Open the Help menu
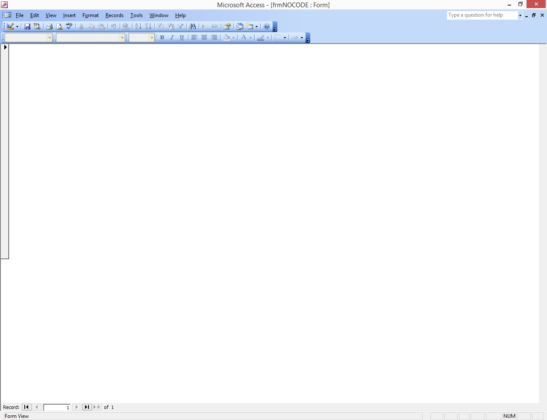The width and height of the screenshot is (547, 420). tap(180, 15)
